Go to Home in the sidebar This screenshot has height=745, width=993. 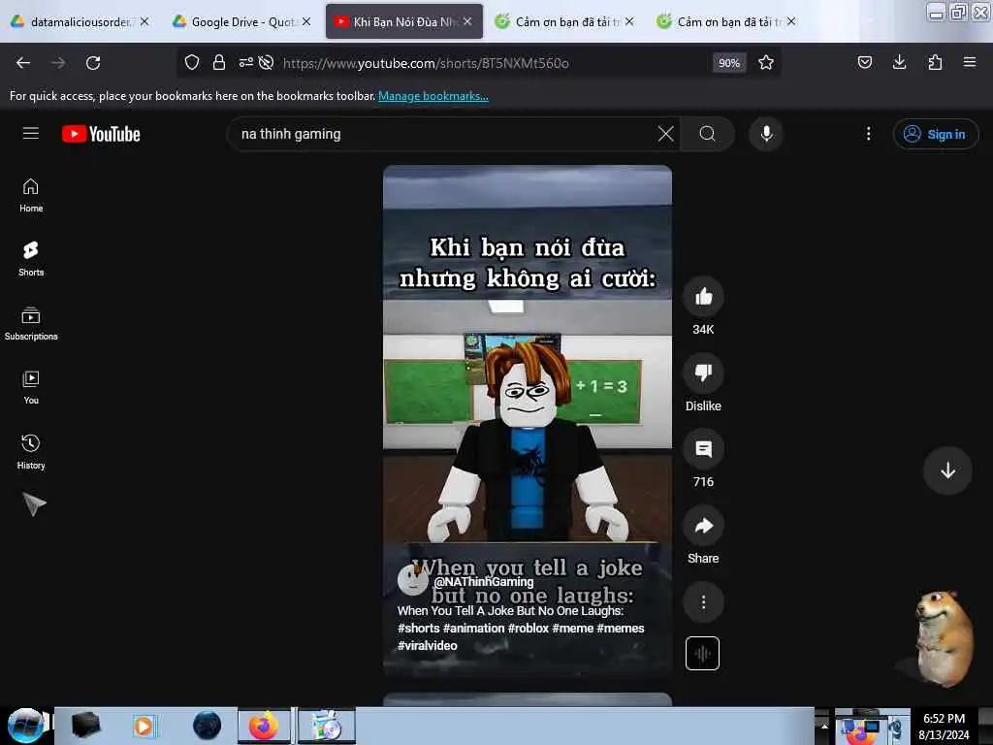[31, 195]
